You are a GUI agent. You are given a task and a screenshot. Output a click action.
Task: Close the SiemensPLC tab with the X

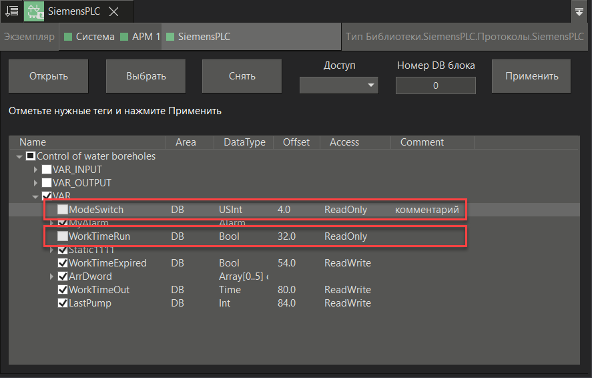click(x=114, y=12)
